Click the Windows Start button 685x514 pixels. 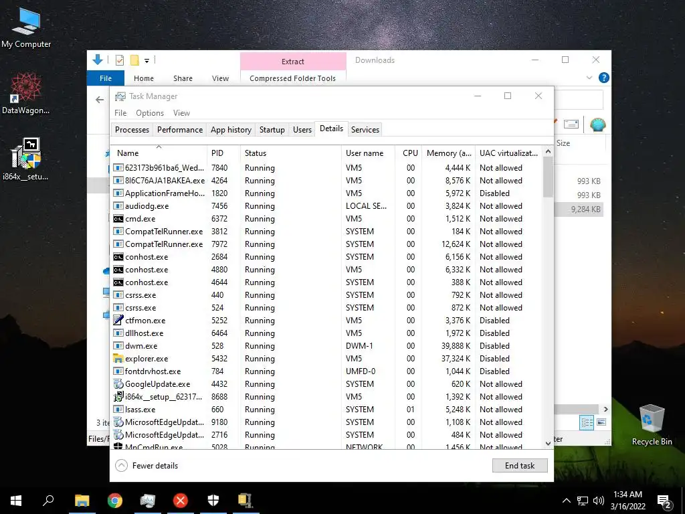[x=16, y=501]
